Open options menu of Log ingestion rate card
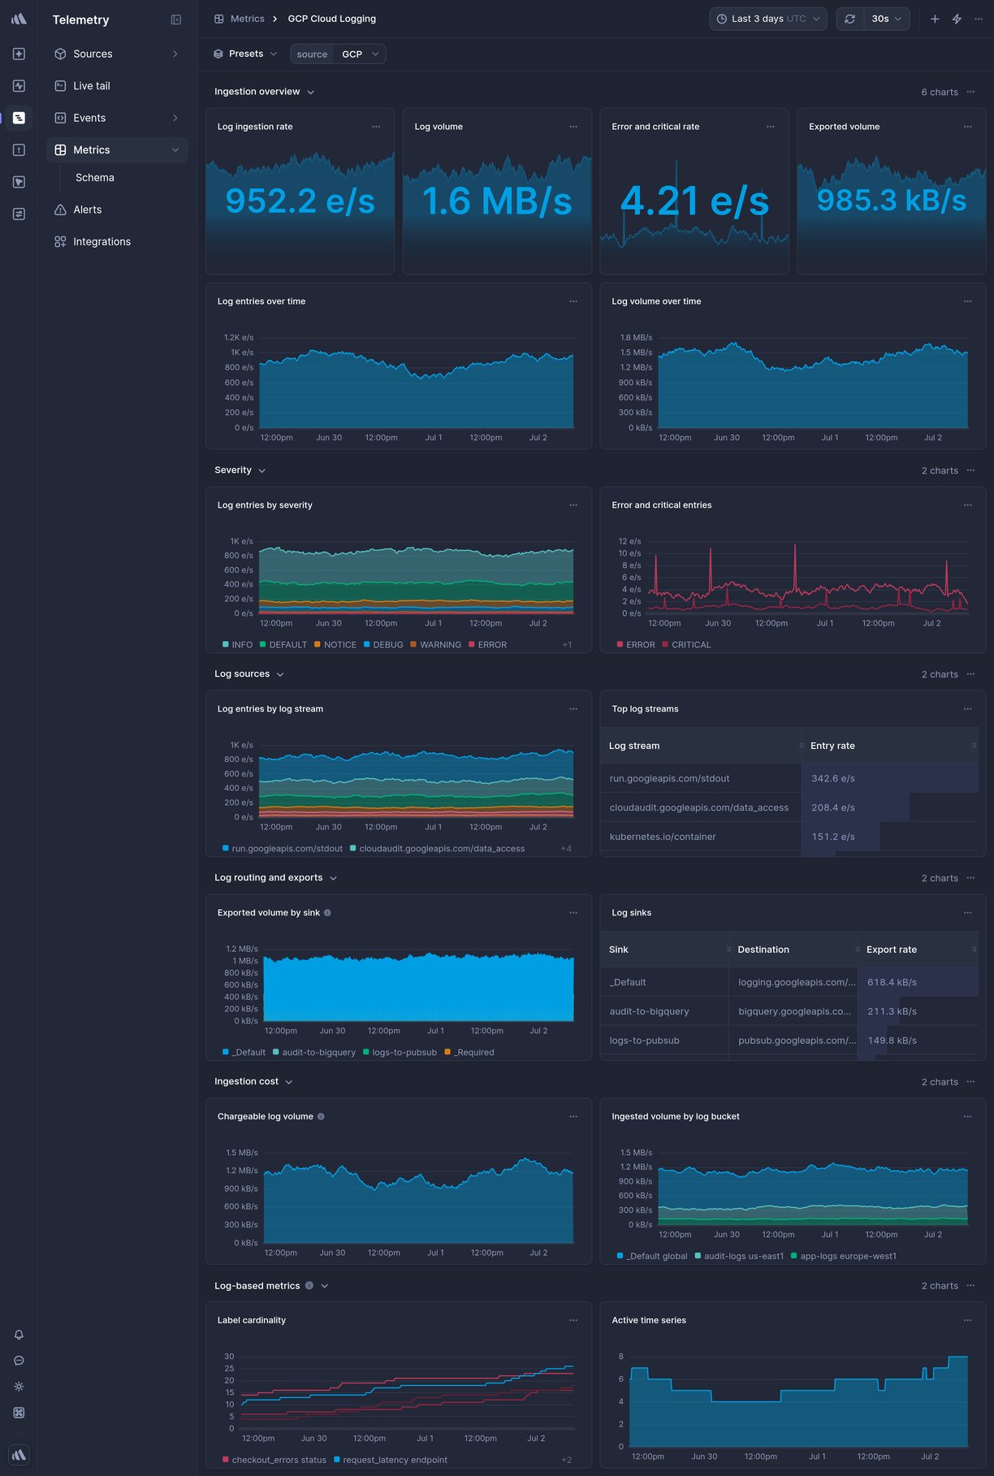This screenshot has height=1476, width=994. pos(376,127)
